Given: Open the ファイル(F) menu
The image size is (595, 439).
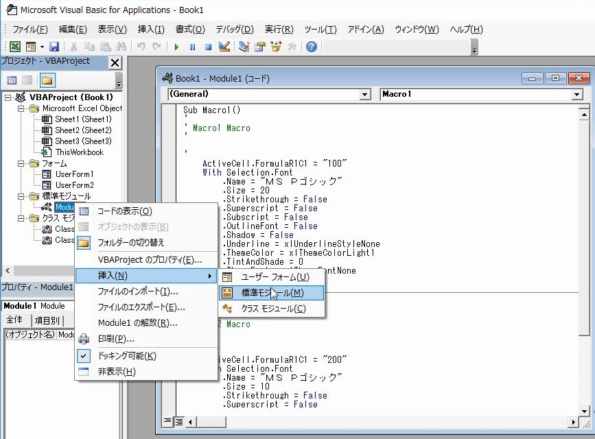Looking at the screenshot, I should point(30,29).
